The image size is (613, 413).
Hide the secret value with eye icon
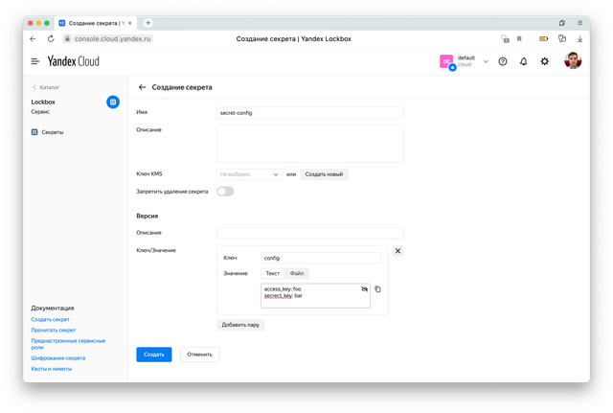364,288
